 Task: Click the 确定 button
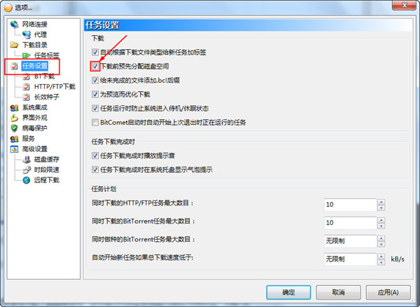(x=288, y=292)
